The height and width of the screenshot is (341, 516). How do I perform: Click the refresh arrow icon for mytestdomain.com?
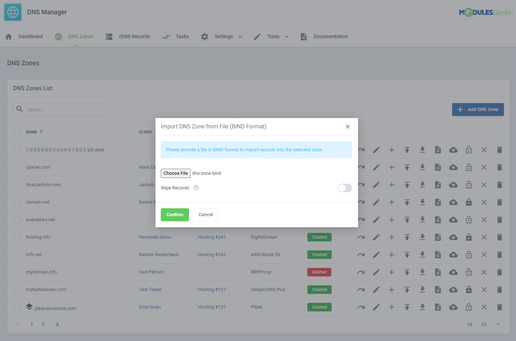click(x=361, y=289)
